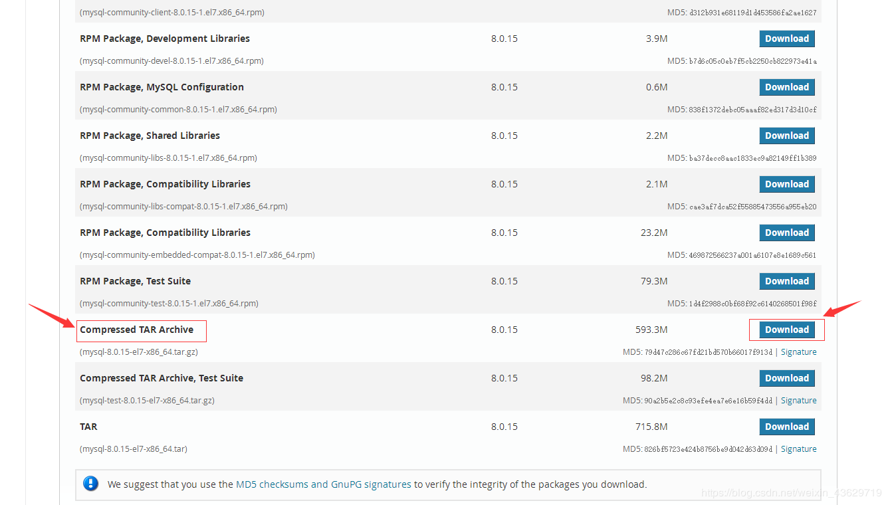Open Signature link for mysql-test tar.gz
888x505 pixels.
pyautogui.click(x=798, y=401)
